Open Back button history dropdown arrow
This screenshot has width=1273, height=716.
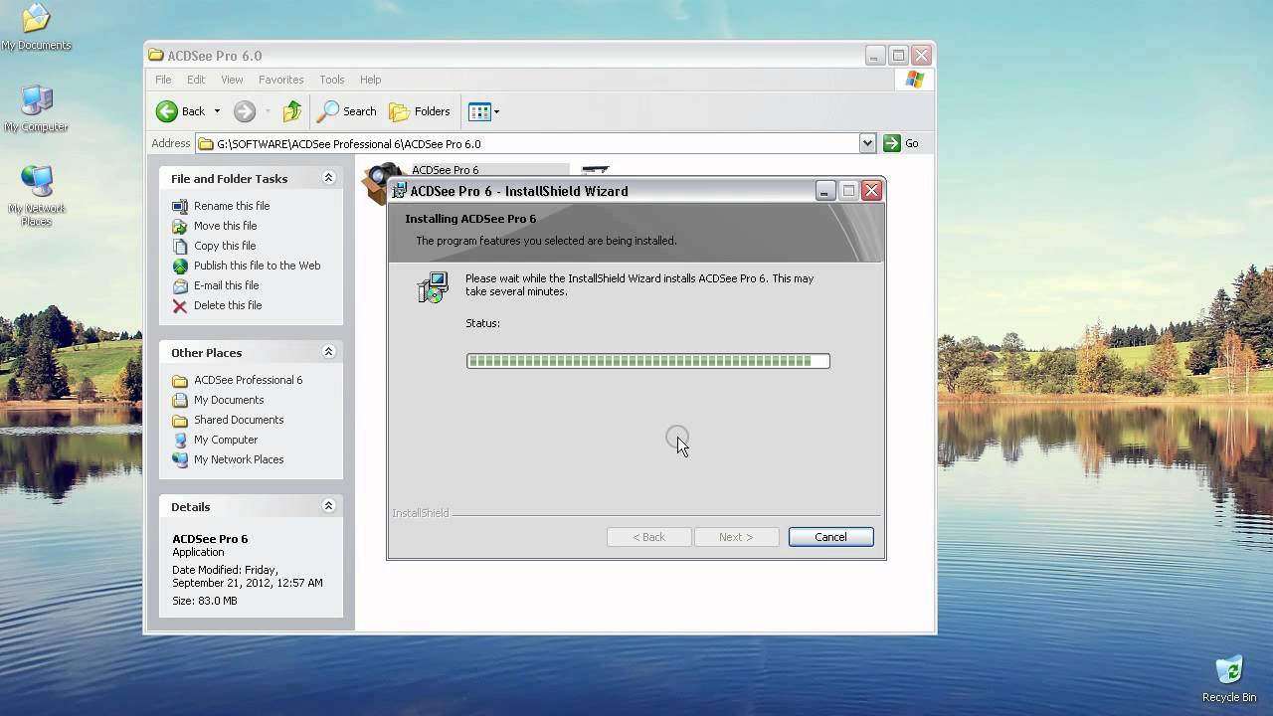pyautogui.click(x=217, y=111)
